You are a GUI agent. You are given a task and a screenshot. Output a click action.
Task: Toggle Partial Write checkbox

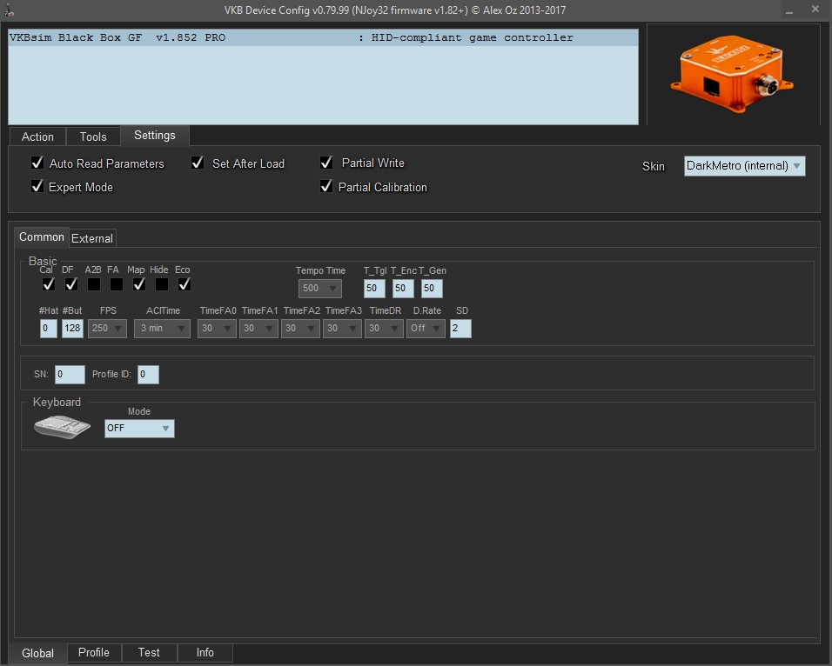click(x=326, y=163)
